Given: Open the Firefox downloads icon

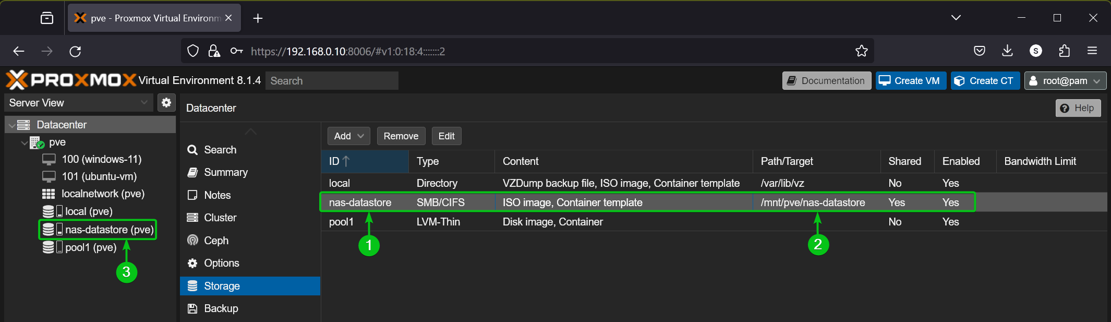Looking at the screenshot, I should (1007, 51).
